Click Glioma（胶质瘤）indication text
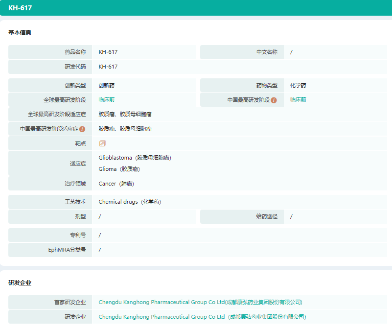 pyautogui.click(x=119, y=169)
